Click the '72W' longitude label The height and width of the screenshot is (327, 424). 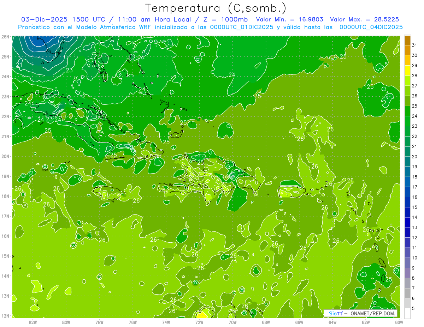click(199, 322)
